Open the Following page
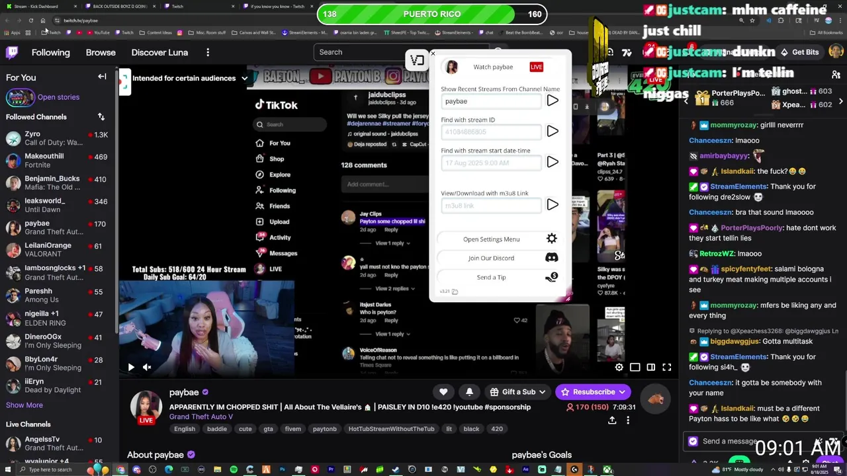847x476 pixels. click(x=50, y=52)
